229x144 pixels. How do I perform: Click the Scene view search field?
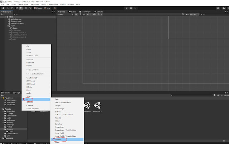[x=214, y=14]
